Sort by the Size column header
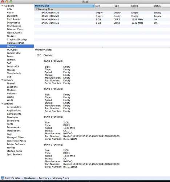The width and height of the screenshot is (170, 182). point(104,6)
